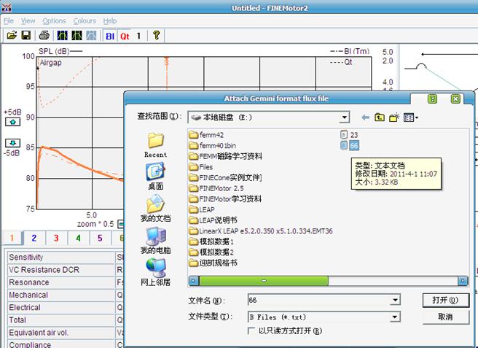Image resolution: width=478 pixels, height=348 pixels.
Task: Click the '1' toolbar button
Action: 138,36
